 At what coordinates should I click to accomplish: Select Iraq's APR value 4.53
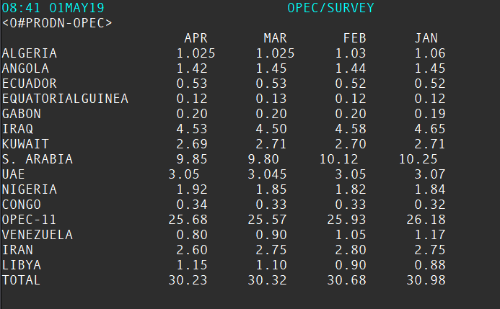pos(192,129)
